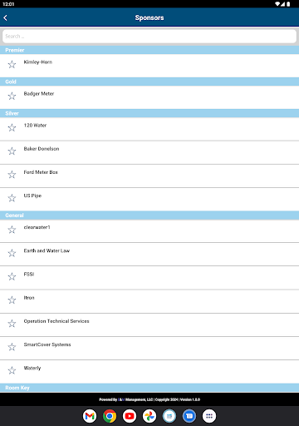Launch Gmail from the dock

[90, 416]
